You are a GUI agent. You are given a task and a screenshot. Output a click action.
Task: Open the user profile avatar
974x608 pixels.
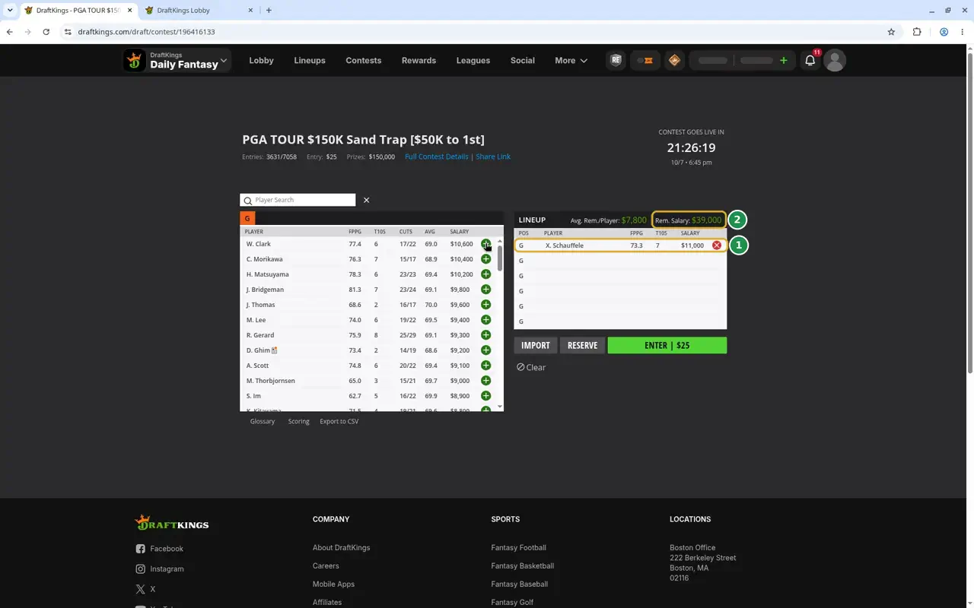[835, 61]
